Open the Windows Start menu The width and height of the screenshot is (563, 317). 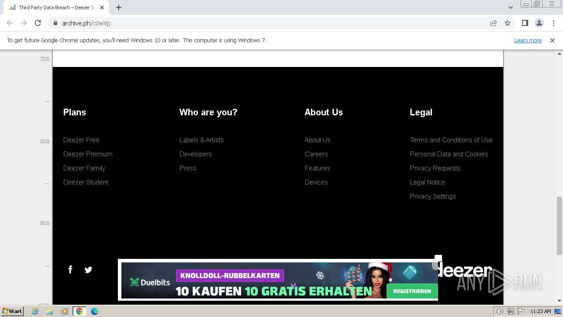coord(12,311)
